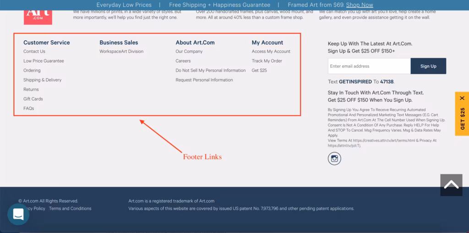Click 'Keep Up With The Latest At Art.Com' text
Screen dimensions: 469x233
point(370,43)
